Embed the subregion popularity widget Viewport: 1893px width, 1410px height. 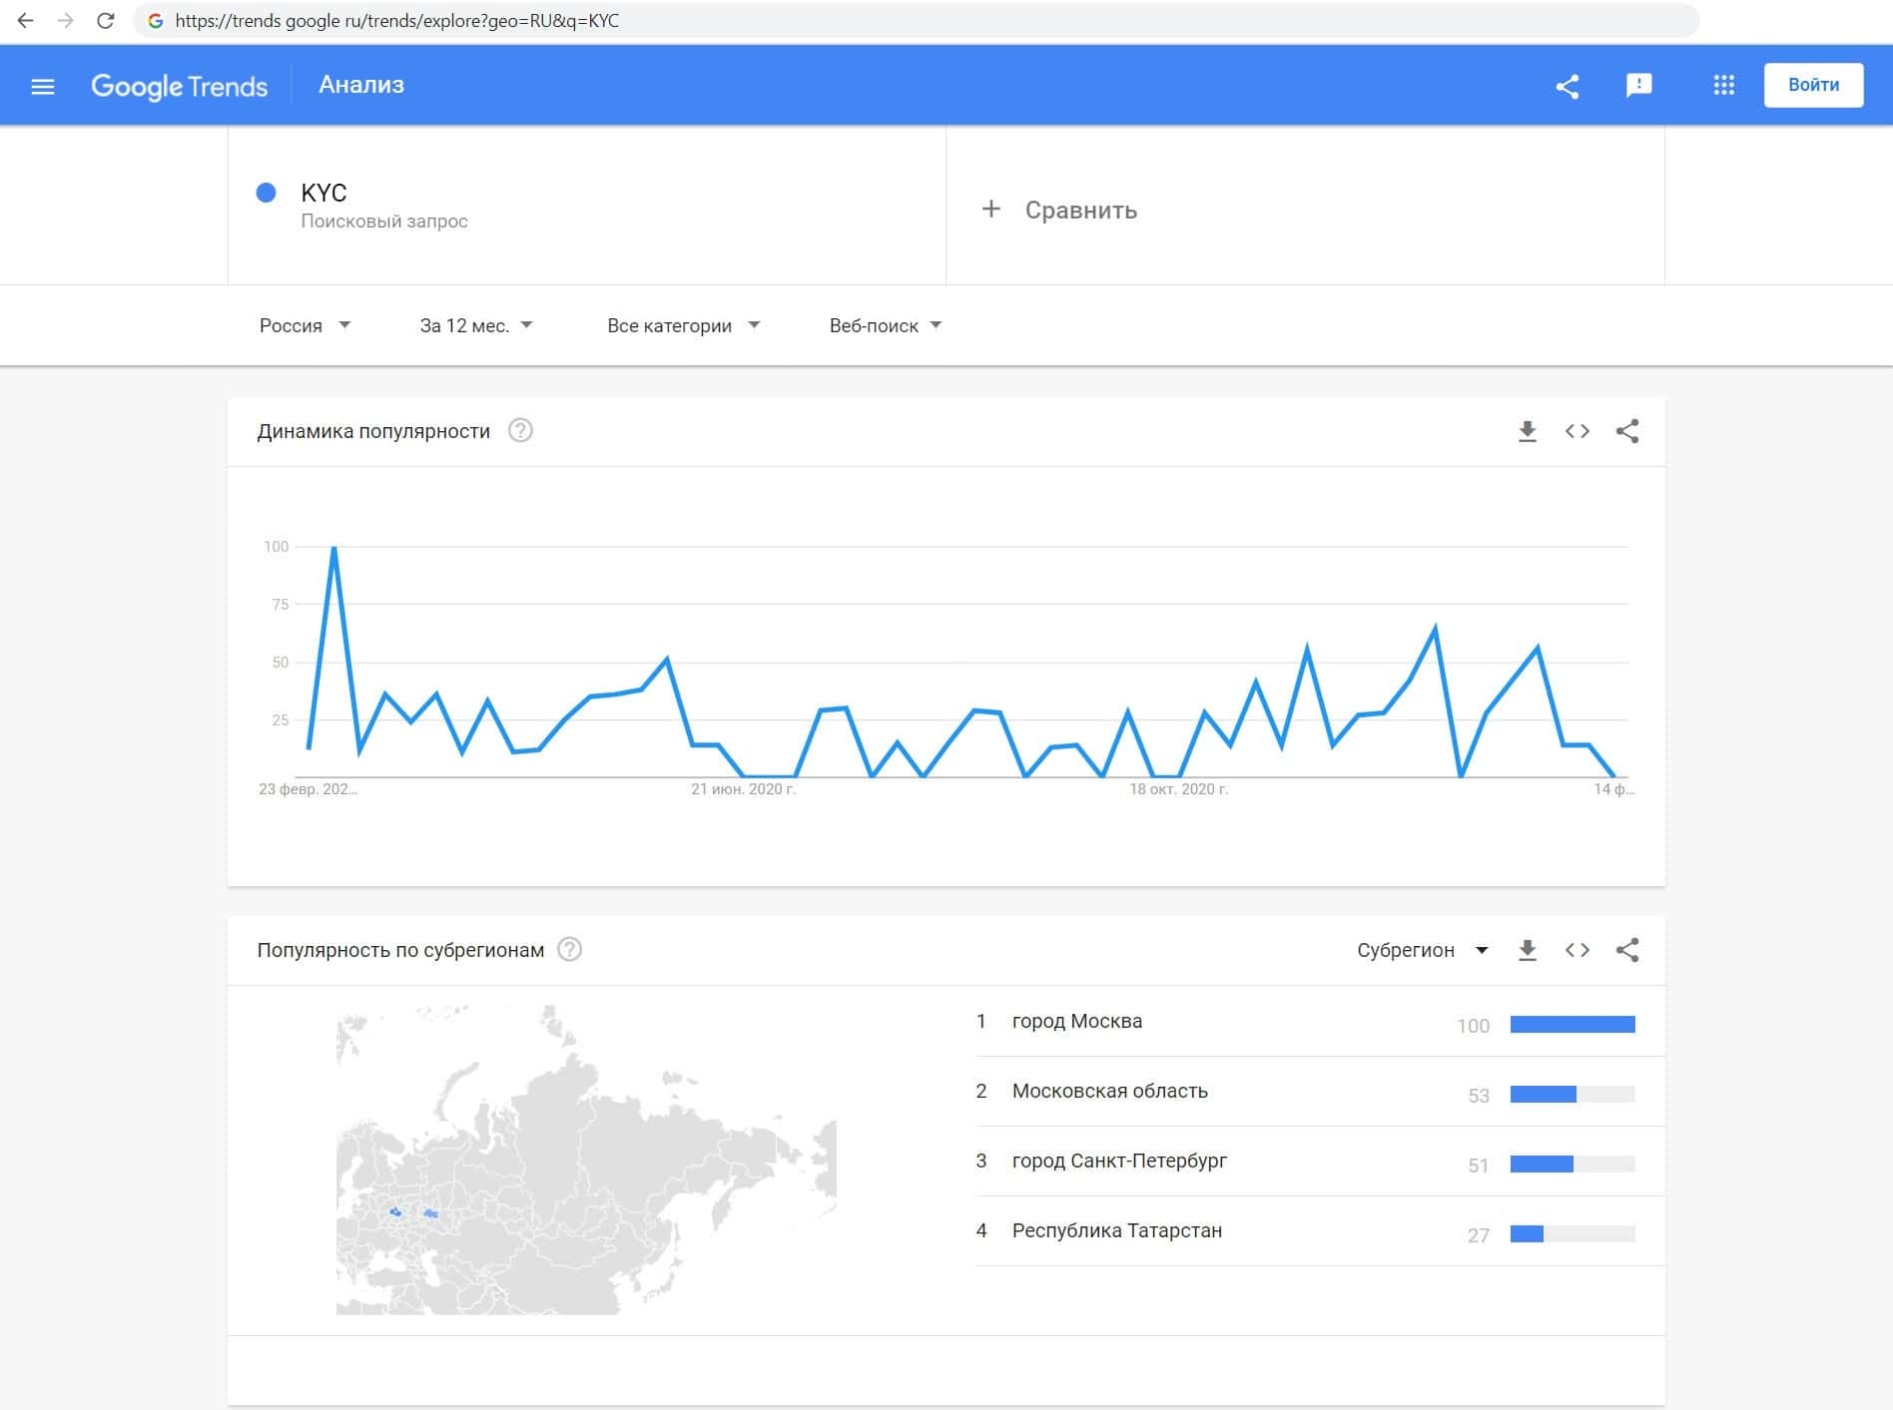[x=1577, y=950]
